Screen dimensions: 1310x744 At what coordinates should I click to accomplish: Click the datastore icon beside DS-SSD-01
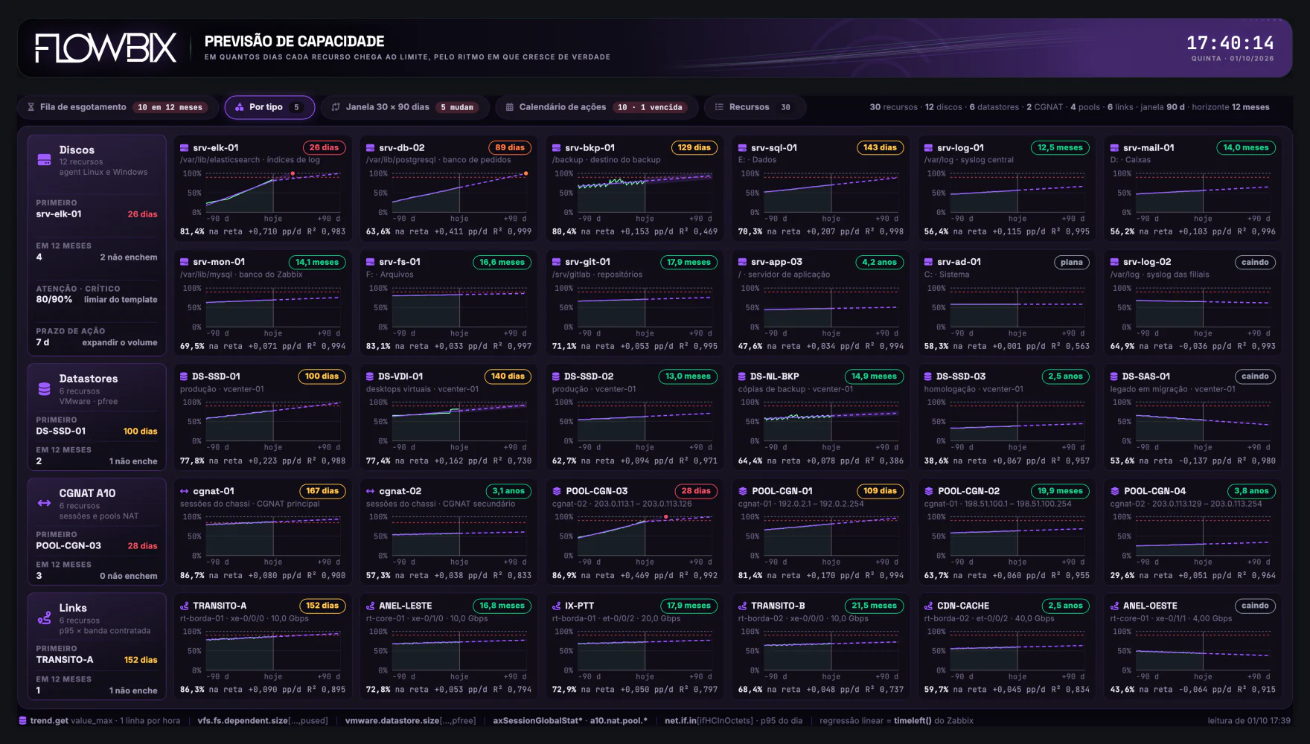(184, 376)
